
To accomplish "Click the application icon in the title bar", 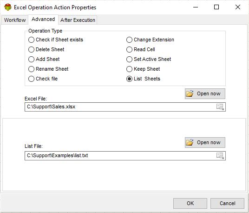I will [8, 7].
